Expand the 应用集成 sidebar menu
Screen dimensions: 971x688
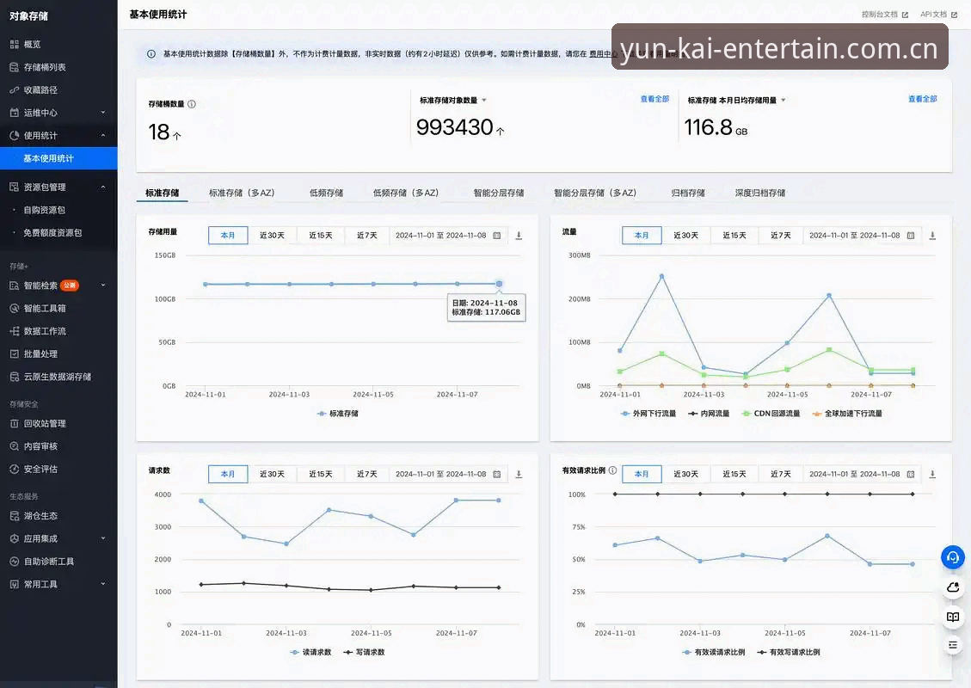pyautogui.click(x=103, y=538)
